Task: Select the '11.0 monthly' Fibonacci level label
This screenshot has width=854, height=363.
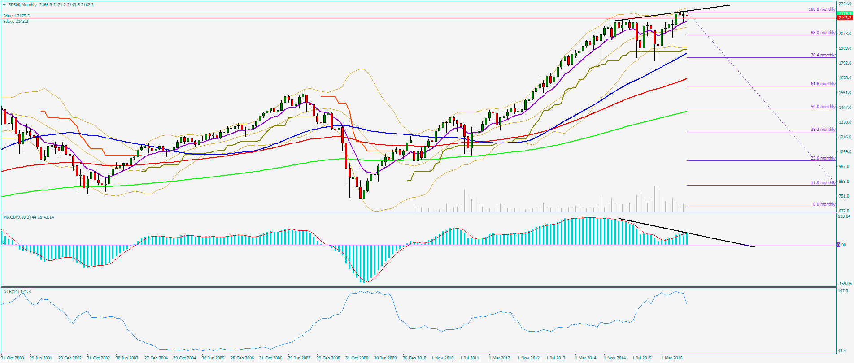Action: click(x=823, y=183)
